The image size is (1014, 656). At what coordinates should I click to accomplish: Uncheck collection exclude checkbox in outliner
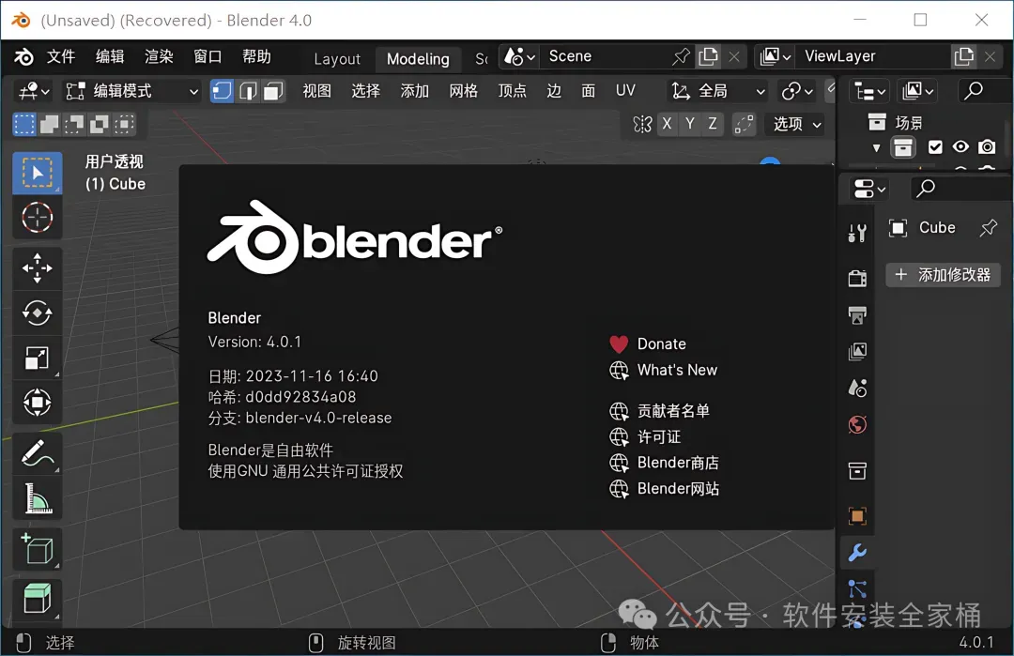[935, 147]
